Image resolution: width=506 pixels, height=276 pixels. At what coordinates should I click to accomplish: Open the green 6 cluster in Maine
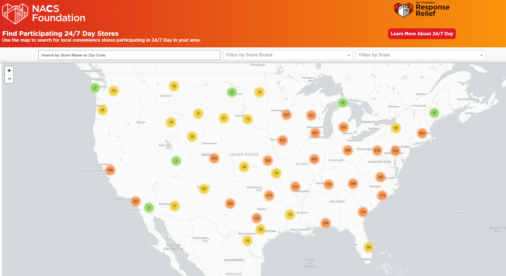(434, 113)
